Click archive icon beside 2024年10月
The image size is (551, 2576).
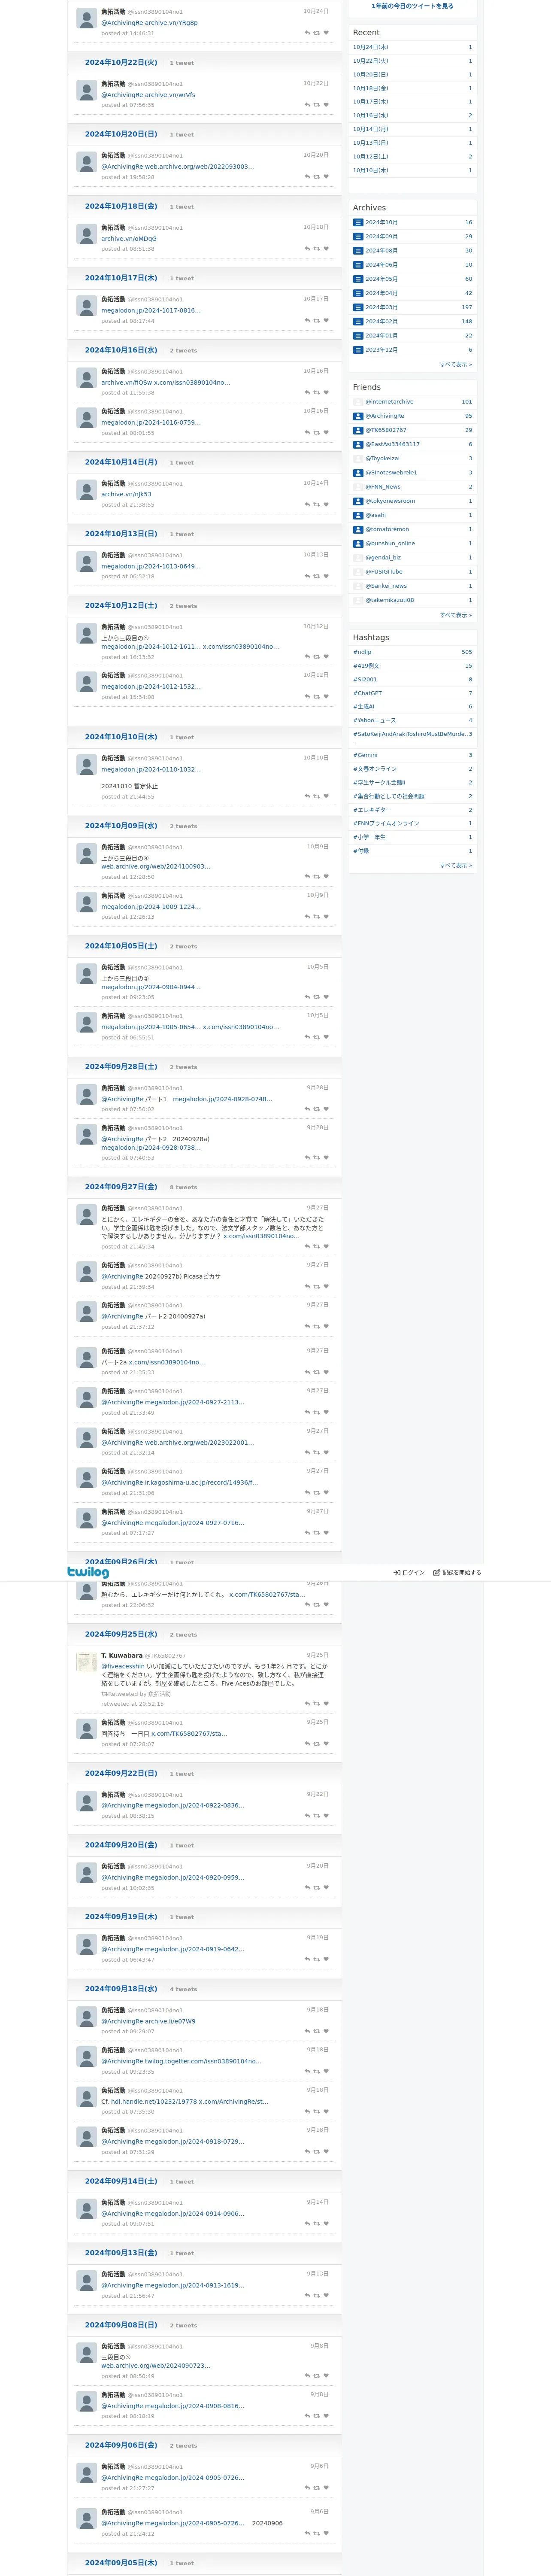pos(358,223)
